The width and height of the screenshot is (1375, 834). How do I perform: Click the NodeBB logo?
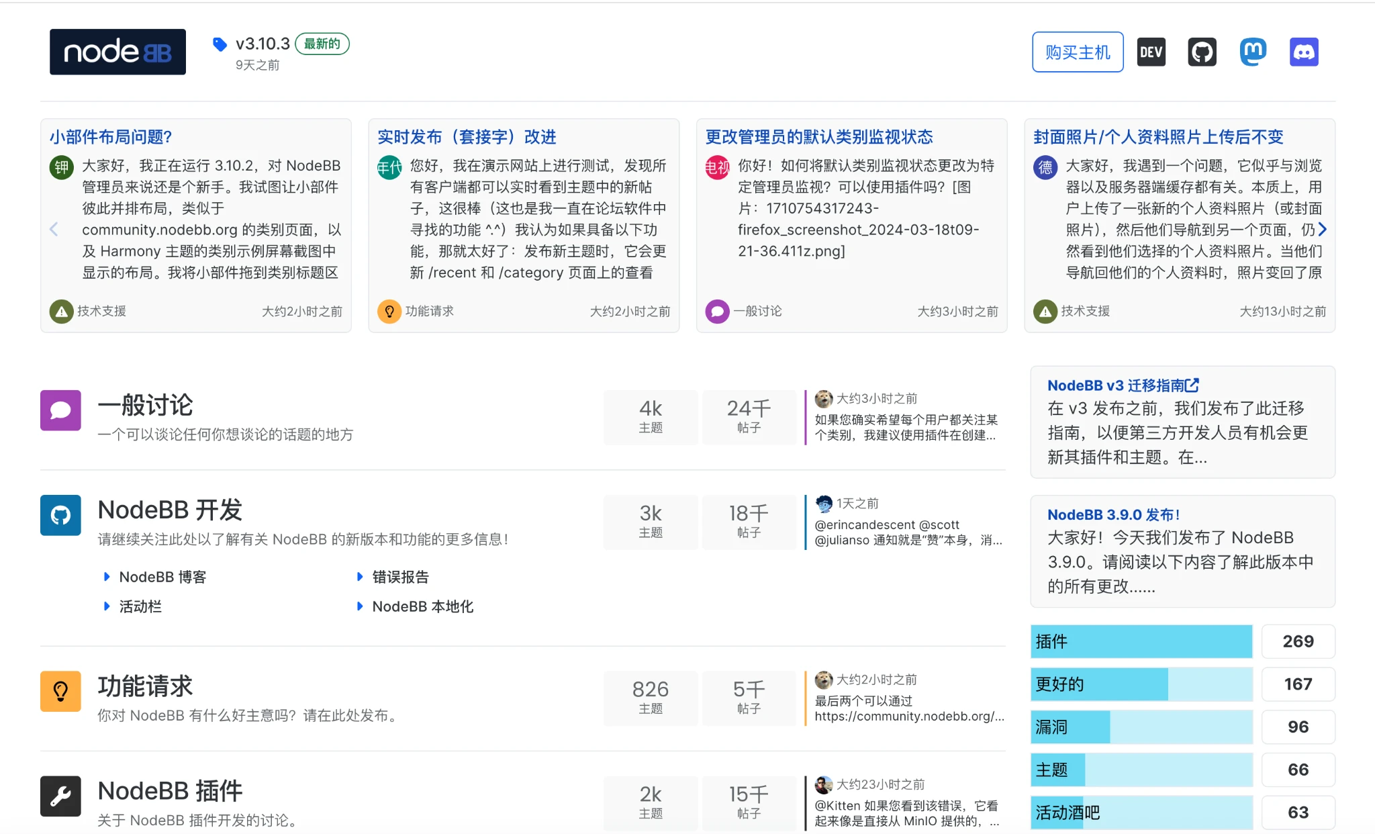pos(117,52)
